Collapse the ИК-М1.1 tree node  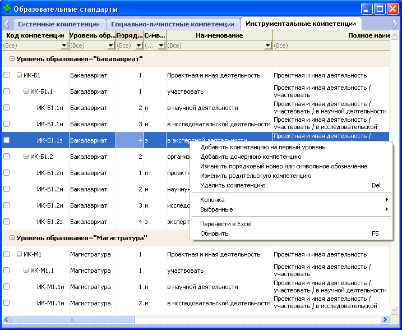click(x=26, y=271)
